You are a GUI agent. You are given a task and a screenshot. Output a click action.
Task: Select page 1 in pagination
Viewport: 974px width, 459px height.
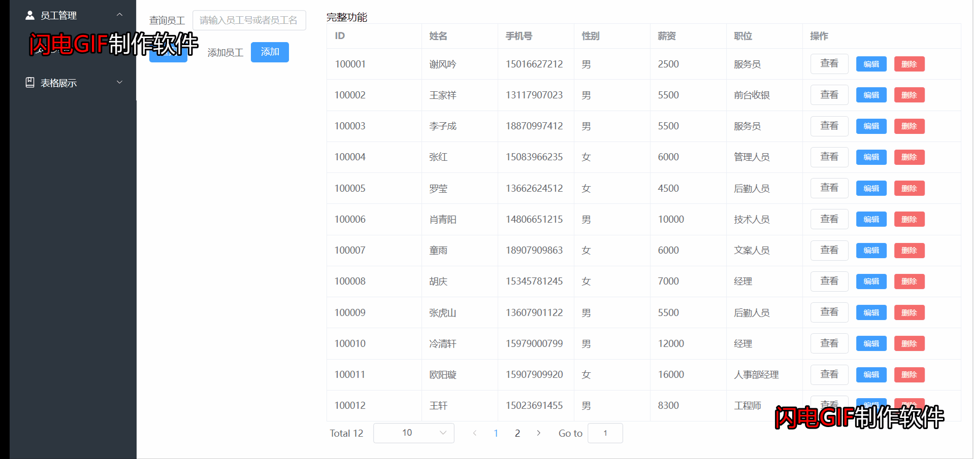coord(496,433)
